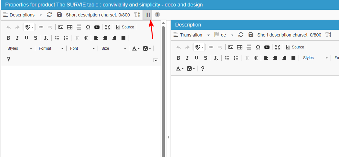Insert an image in the left editor
Image resolution: width=339 pixels, height=157 pixels.
(61, 27)
